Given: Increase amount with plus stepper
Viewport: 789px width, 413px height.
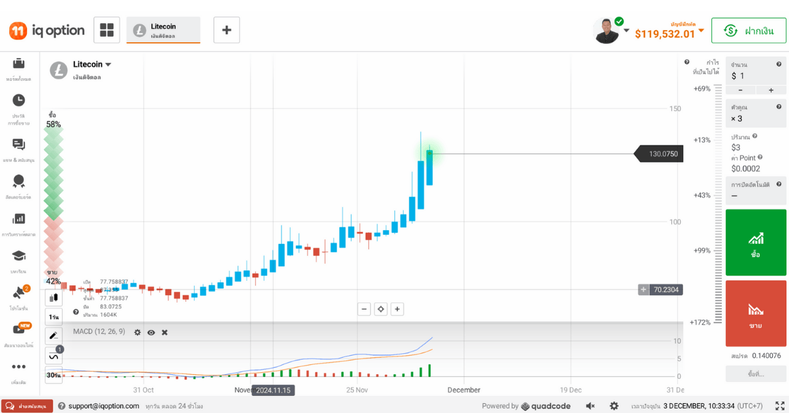Looking at the screenshot, I should point(771,90).
